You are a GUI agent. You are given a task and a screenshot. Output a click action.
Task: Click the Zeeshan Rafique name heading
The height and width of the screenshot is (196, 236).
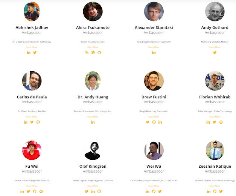coord(215,166)
